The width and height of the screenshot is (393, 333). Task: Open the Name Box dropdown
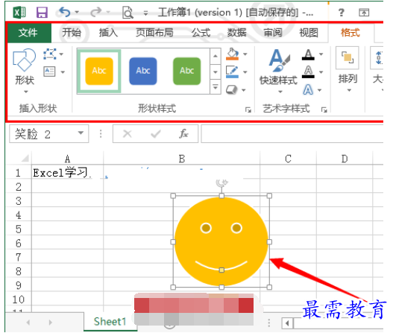click(x=81, y=133)
